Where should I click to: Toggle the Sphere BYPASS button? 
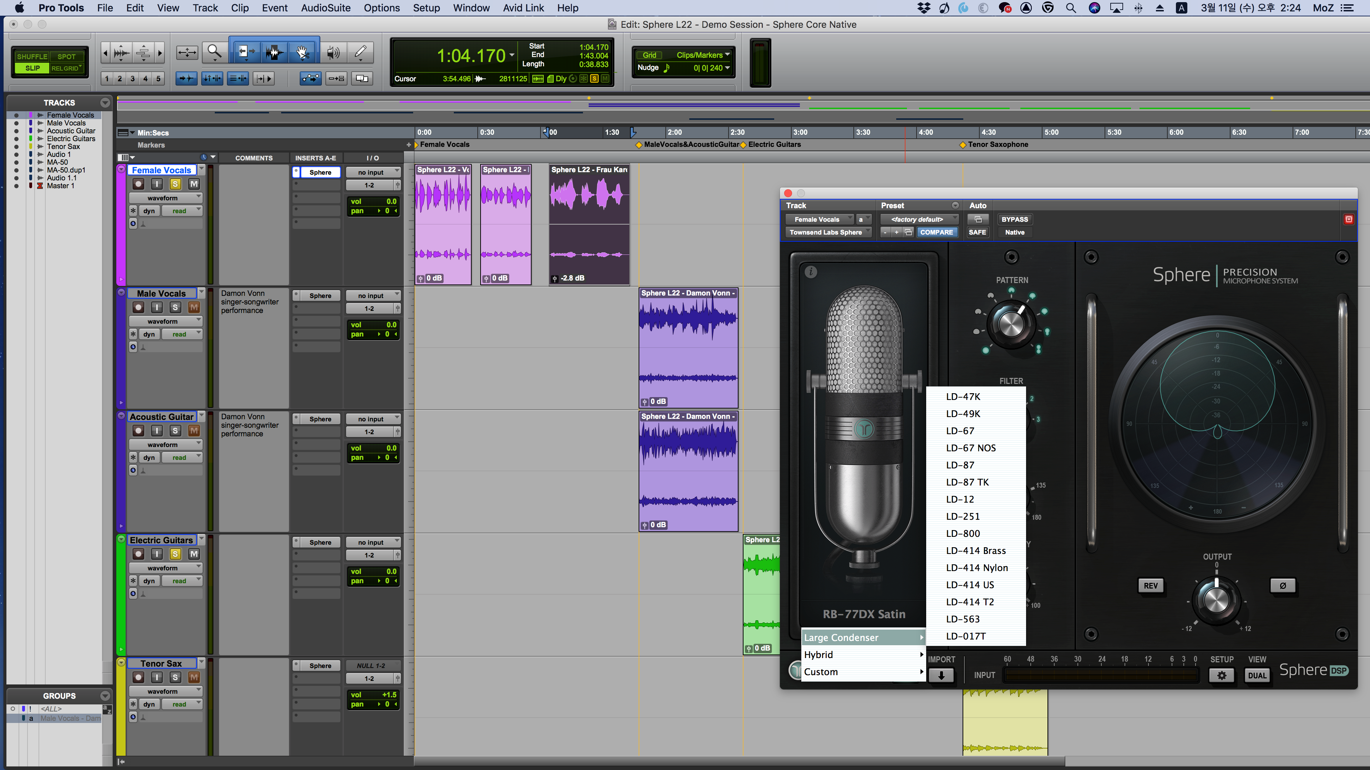pyautogui.click(x=1014, y=220)
